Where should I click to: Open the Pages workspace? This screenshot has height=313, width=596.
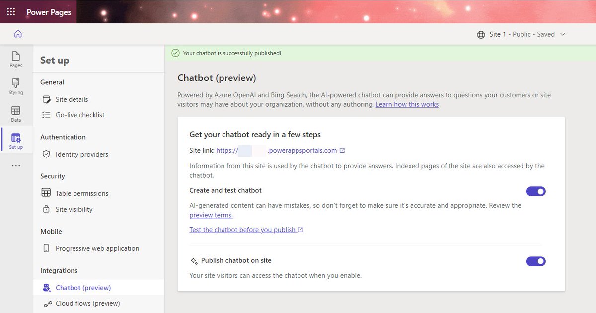[16, 59]
